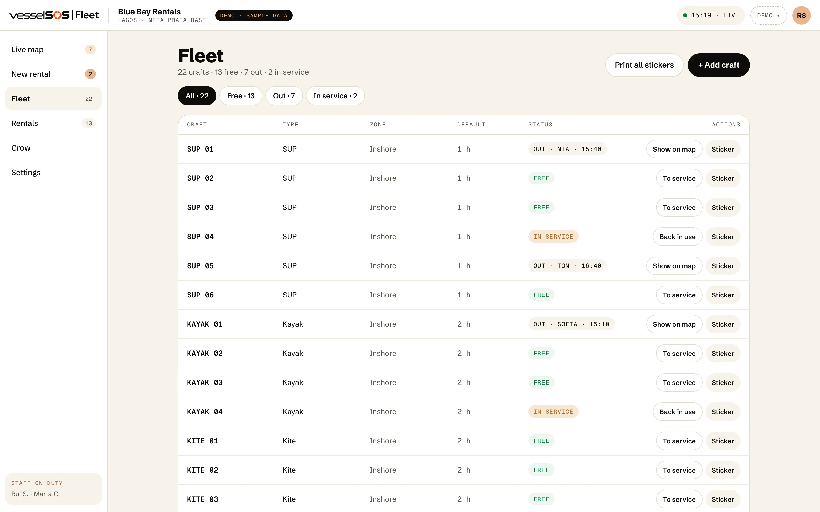Print sticker for SUP 04
This screenshot has height=512, width=820.
coord(723,237)
